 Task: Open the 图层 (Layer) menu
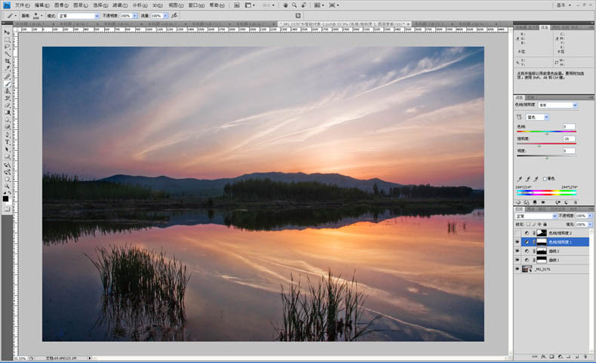[80, 5]
